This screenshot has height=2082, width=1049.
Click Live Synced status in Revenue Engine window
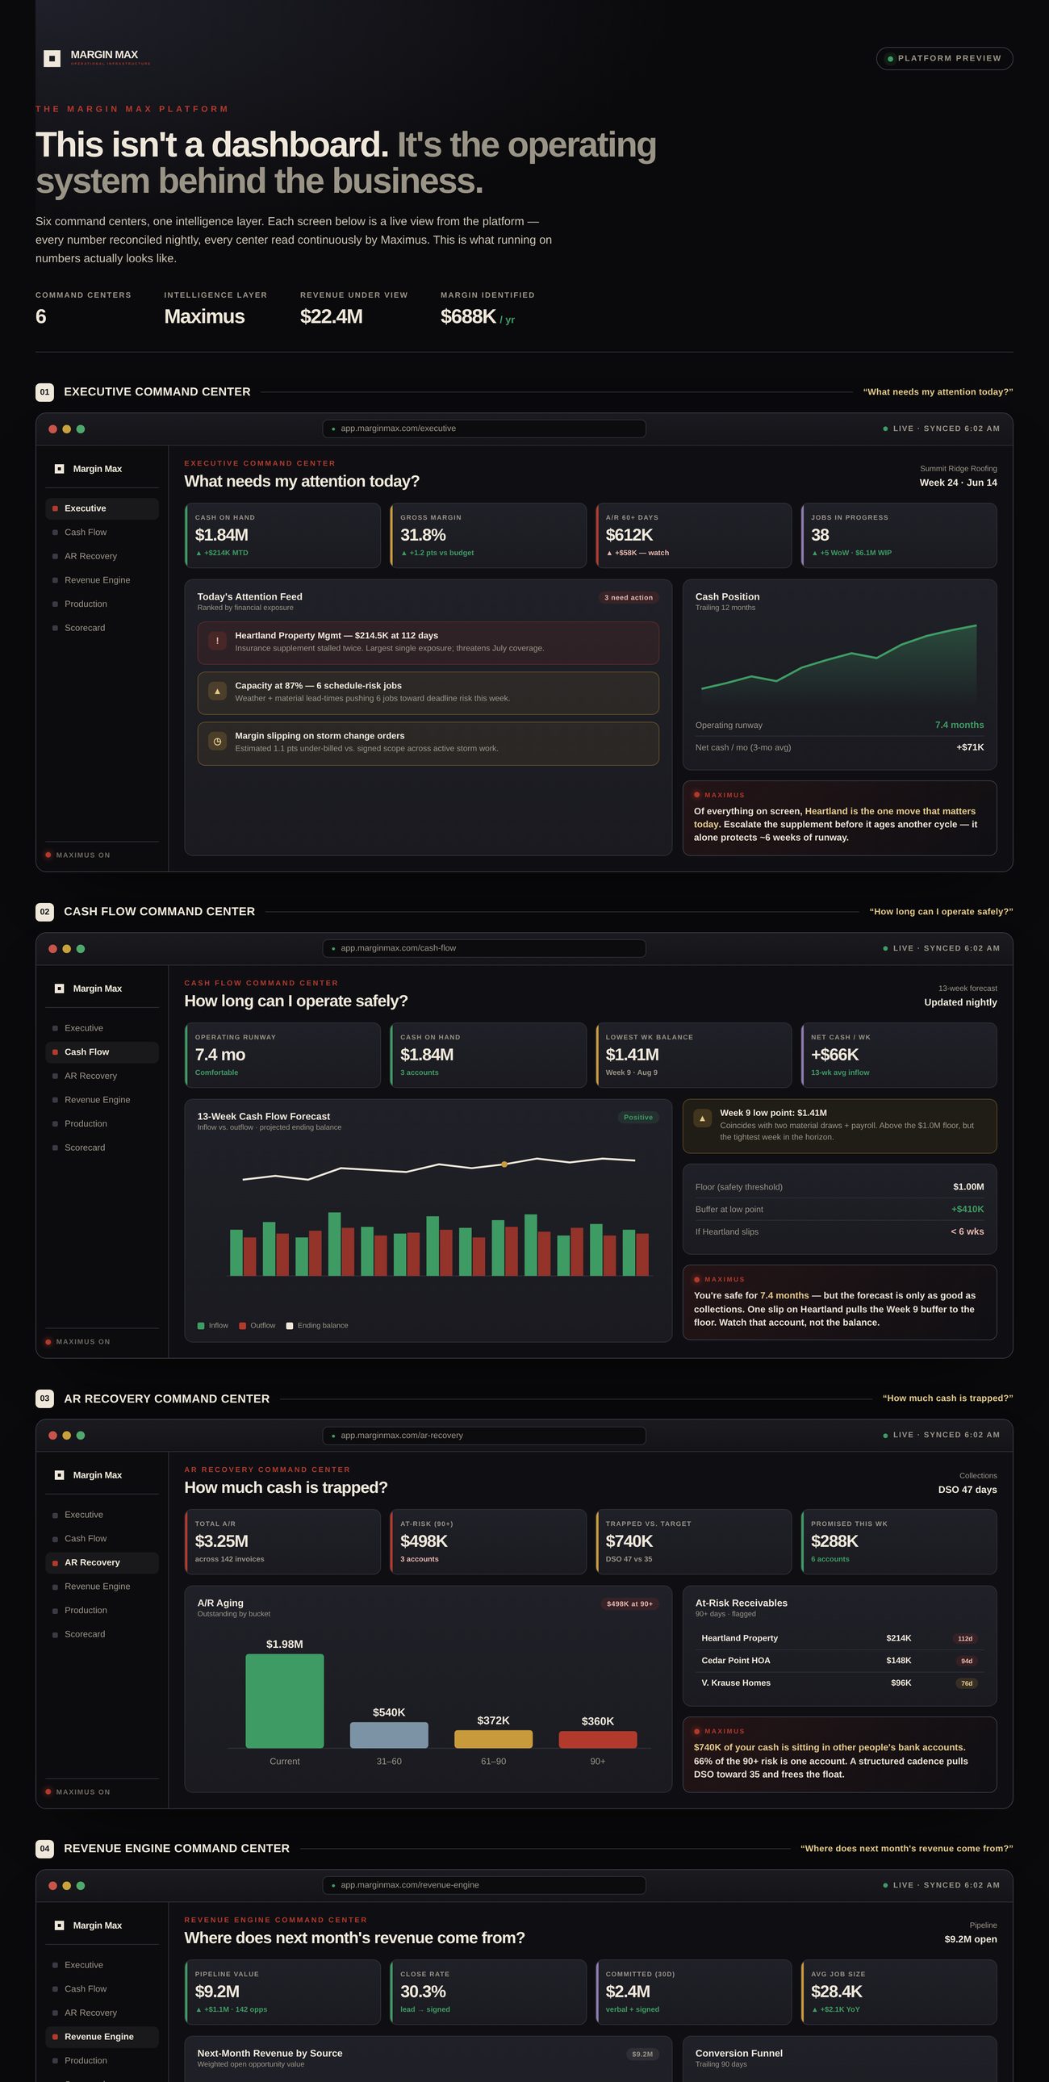[942, 1885]
